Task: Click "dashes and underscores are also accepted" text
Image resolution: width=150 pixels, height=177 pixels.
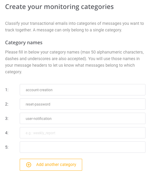Action: [45, 59]
